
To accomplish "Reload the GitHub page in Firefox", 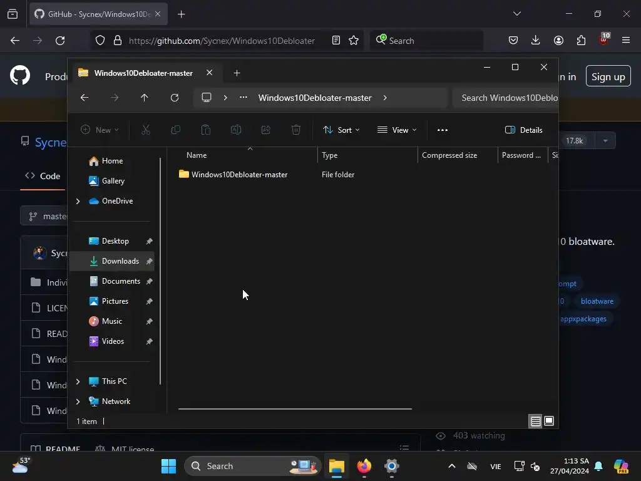I will (x=60, y=41).
